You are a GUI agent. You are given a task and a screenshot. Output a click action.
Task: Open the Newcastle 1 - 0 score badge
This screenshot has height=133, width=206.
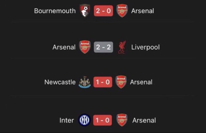tap(103, 82)
